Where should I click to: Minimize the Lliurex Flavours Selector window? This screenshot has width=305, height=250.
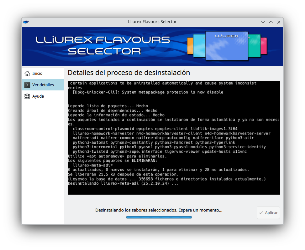pyautogui.click(x=263, y=22)
